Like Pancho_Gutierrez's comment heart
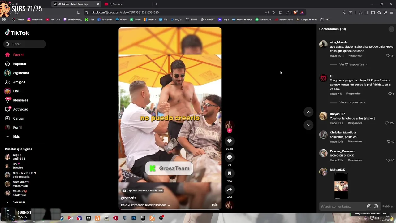396x223 pixels. pyautogui.click(x=388, y=160)
